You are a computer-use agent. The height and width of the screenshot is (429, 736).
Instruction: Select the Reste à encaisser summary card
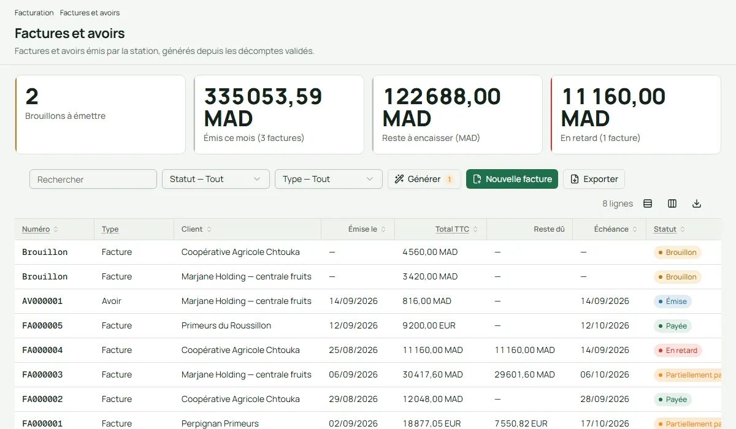point(458,115)
